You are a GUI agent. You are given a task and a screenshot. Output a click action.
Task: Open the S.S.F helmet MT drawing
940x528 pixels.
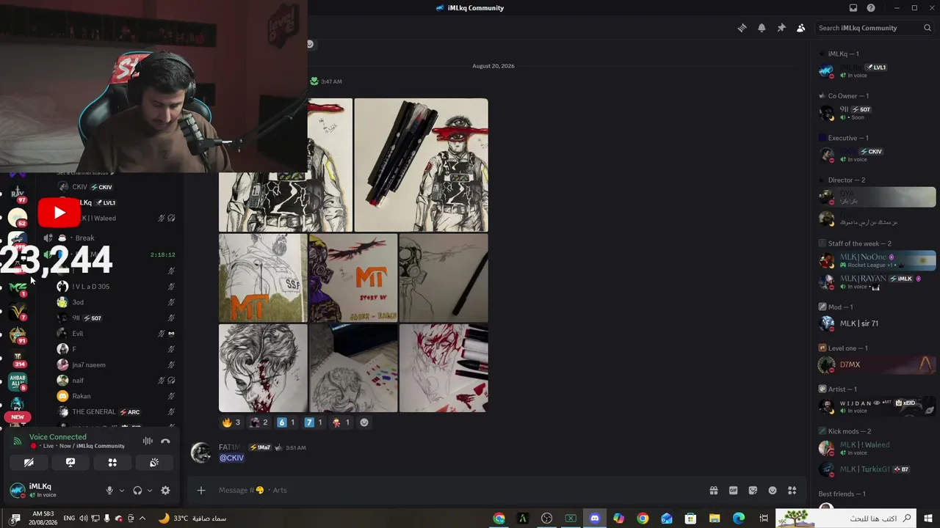tap(263, 278)
